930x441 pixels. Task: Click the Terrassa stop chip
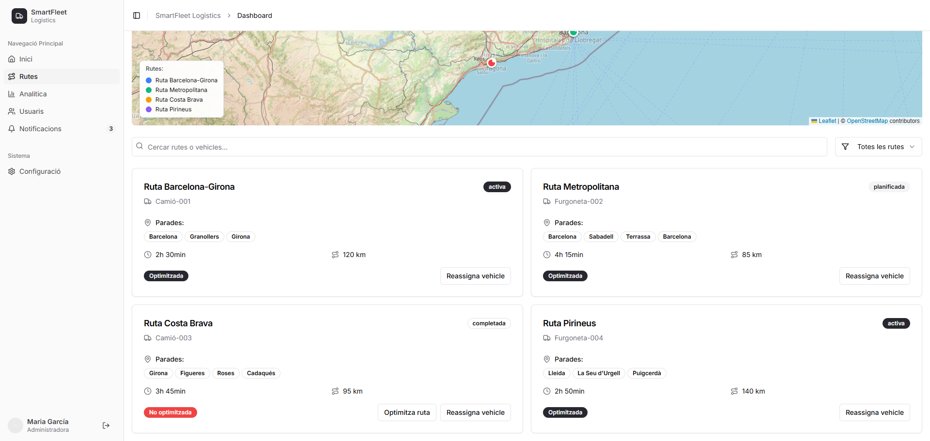(638, 237)
